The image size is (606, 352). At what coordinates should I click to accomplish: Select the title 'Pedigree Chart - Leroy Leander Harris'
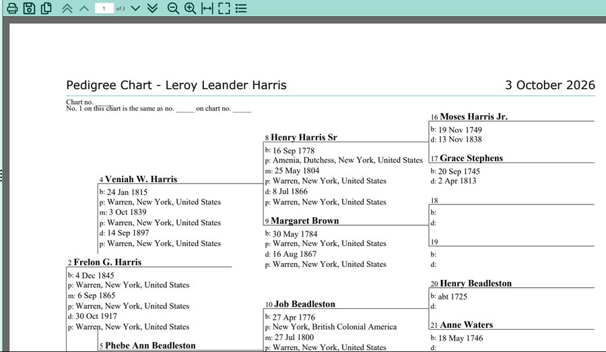176,85
